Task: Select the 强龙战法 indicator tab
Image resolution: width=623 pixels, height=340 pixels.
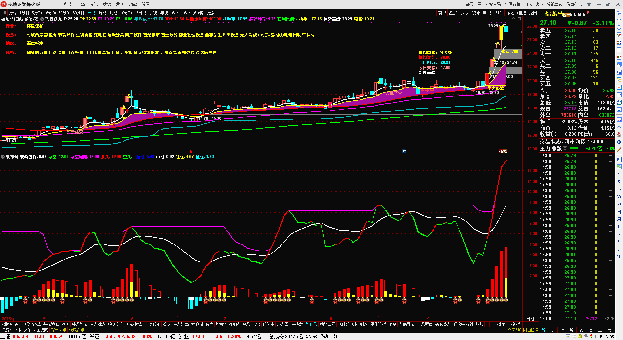Action: click(x=79, y=324)
